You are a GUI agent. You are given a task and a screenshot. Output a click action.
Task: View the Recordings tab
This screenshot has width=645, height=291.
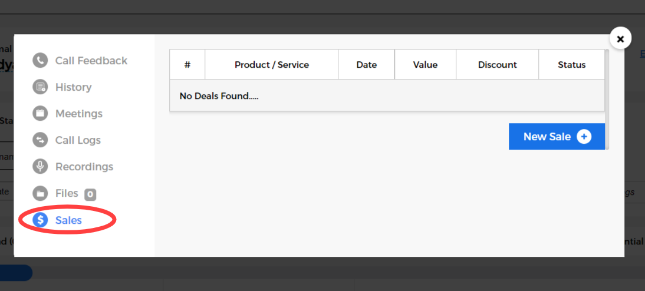click(x=84, y=167)
